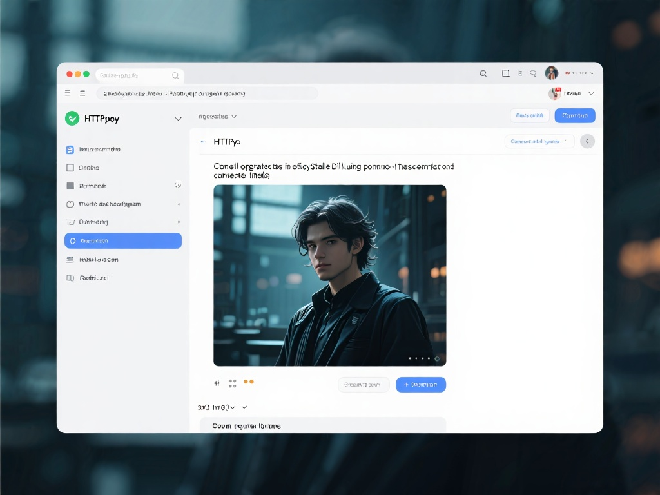The height and width of the screenshot is (495, 660).
Task: Click the green checkmark HTTPpoy logo
Action: click(72, 119)
